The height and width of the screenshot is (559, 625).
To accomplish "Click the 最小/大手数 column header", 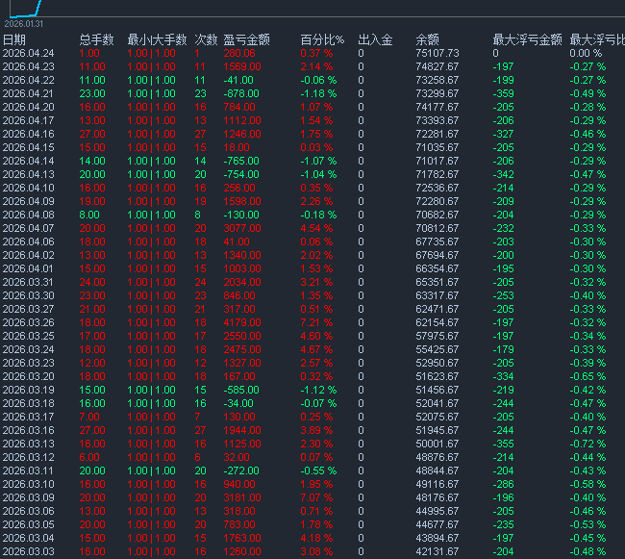I will click(157, 39).
